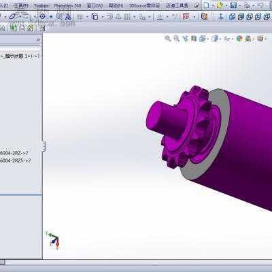Screen dimensions: 272x272
Task: Open the View Settings monitor icon
Action: 261,39
